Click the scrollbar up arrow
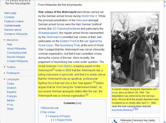166x123 pixels. (x=164, y=2)
